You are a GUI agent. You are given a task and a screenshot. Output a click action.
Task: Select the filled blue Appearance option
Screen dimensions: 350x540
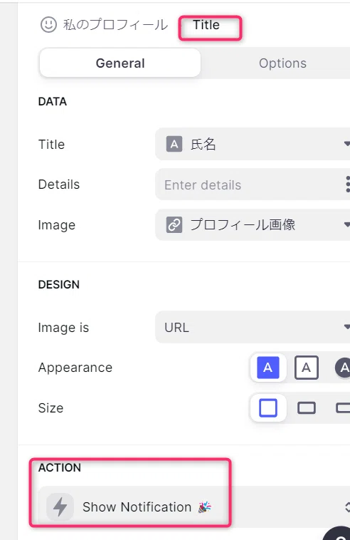(268, 368)
